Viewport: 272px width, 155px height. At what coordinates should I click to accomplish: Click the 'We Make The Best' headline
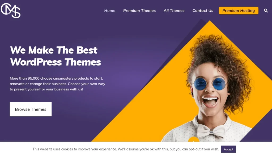click(x=54, y=50)
